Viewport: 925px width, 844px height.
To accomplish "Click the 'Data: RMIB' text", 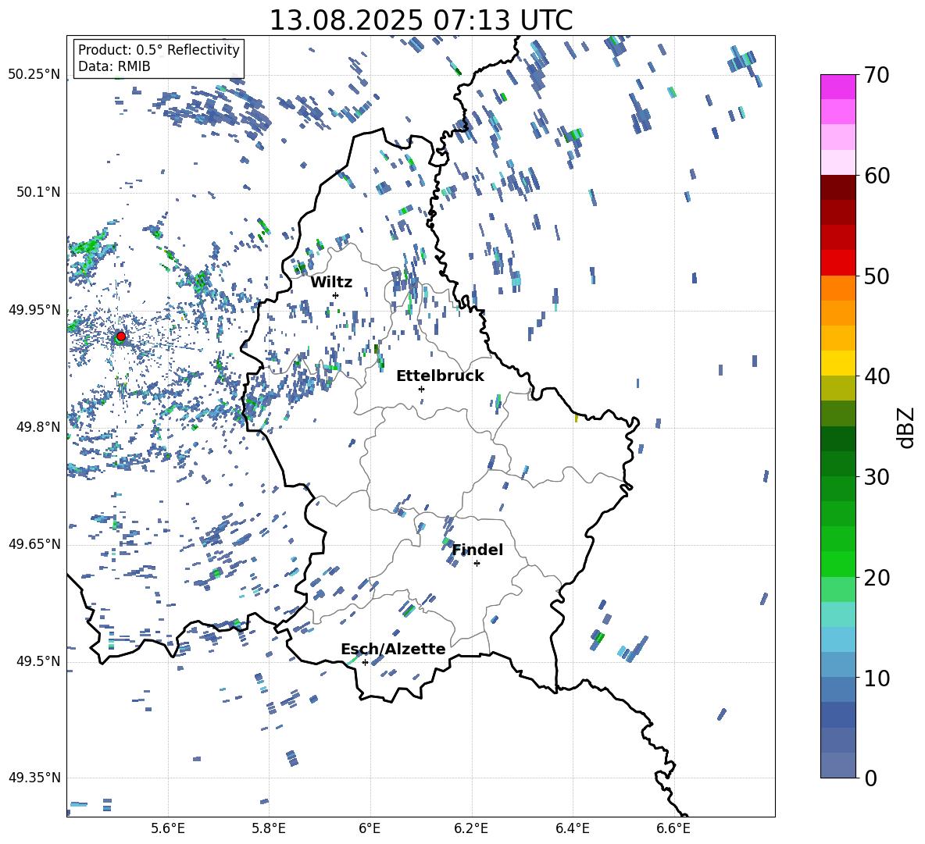I will point(114,66).
